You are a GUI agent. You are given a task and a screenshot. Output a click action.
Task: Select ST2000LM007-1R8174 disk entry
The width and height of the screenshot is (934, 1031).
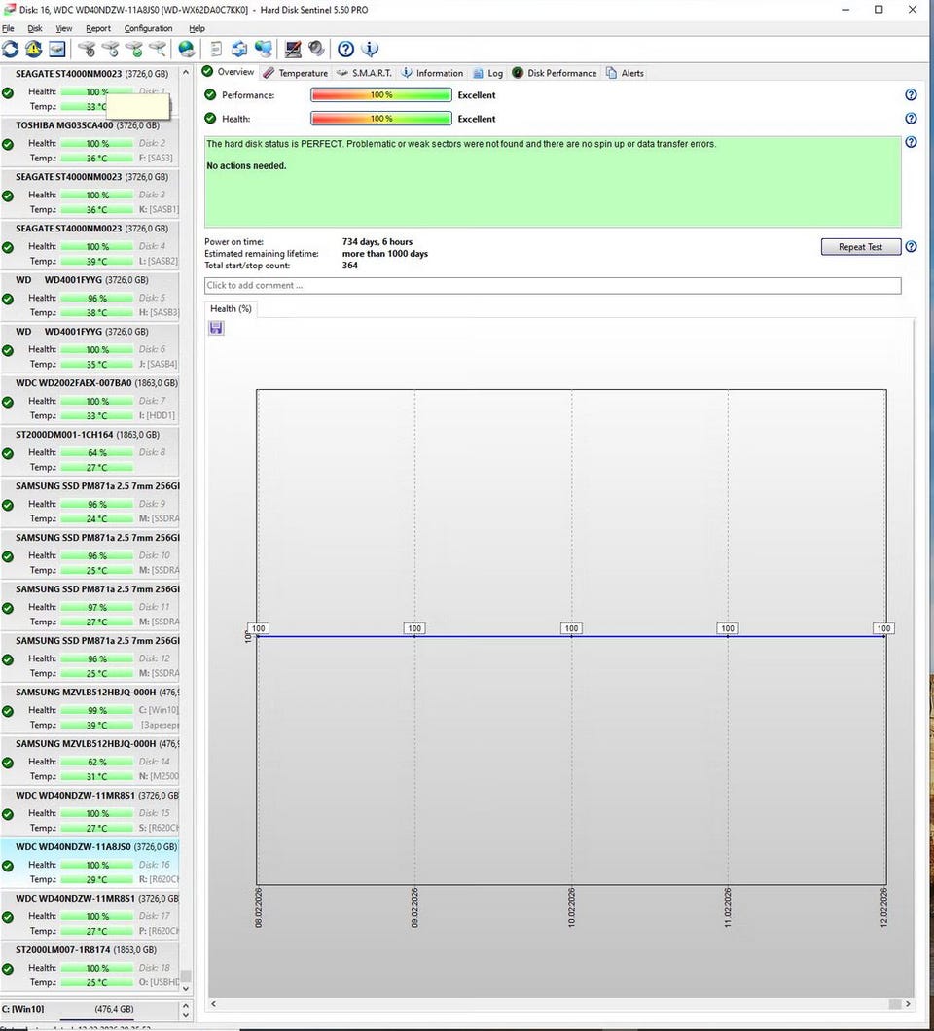(x=90, y=967)
